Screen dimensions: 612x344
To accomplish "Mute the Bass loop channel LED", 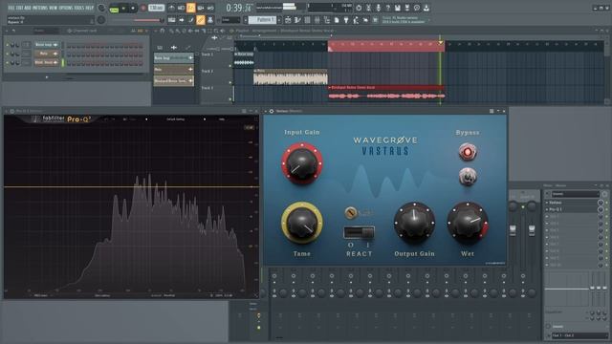I will 7,45.
